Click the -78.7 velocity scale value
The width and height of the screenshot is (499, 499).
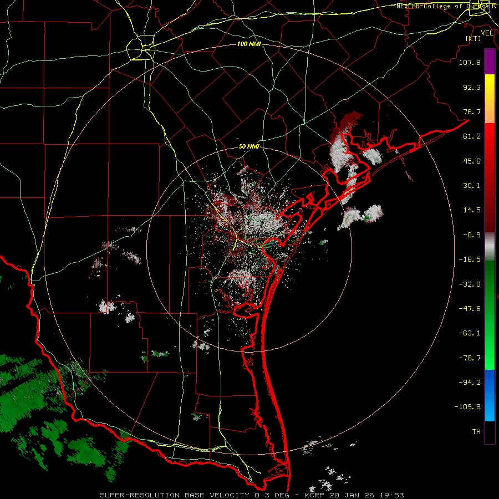click(470, 358)
